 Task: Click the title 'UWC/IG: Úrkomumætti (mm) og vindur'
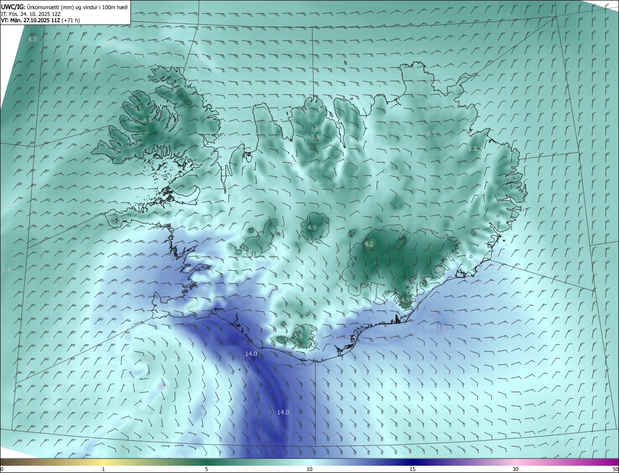coord(64,7)
